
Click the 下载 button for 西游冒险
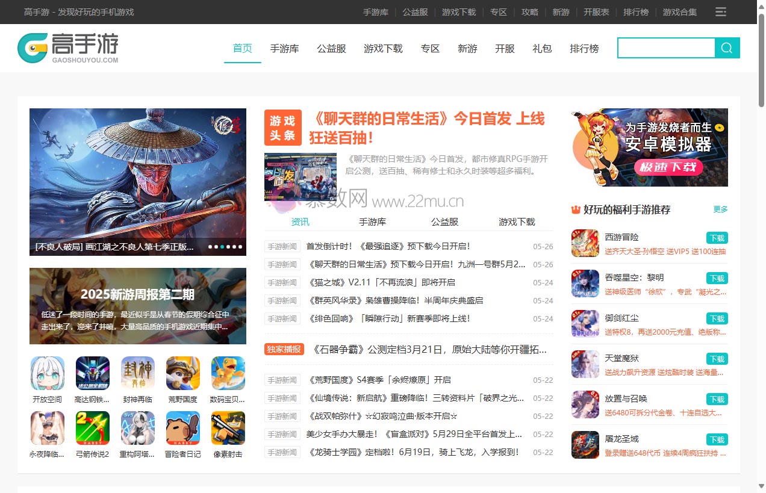(717, 238)
